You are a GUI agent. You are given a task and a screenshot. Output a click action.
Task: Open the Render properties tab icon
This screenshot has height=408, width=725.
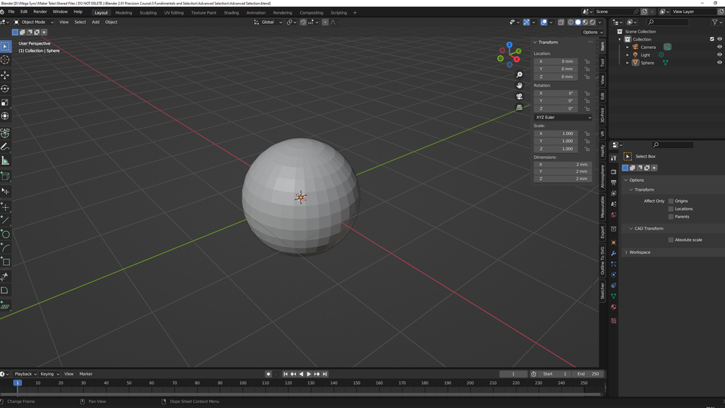click(x=614, y=172)
